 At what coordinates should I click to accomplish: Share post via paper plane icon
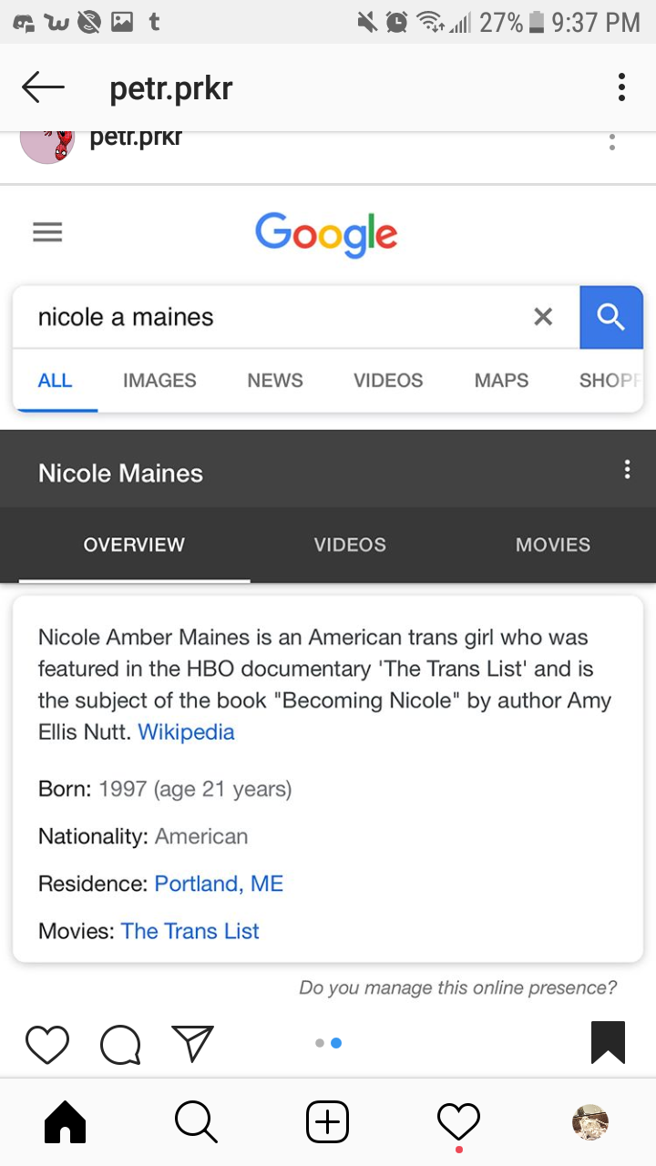pos(192,1044)
